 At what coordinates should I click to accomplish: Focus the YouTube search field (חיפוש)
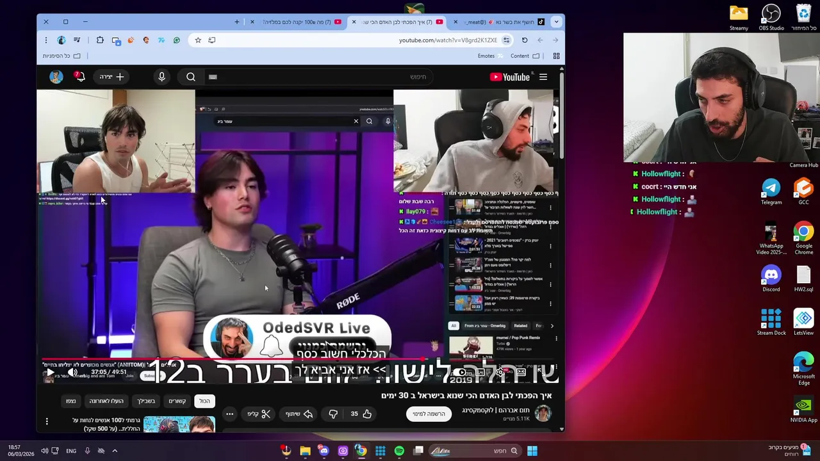[x=320, y=77]
